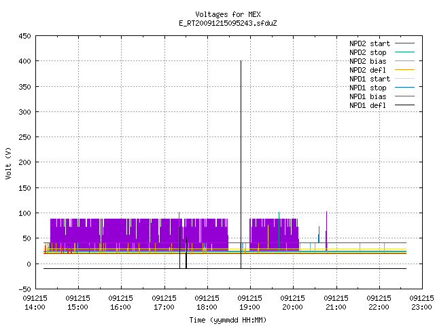Select the NPD1 defl legend label
The image size is (435, 326).
click(x=368, y=105)
